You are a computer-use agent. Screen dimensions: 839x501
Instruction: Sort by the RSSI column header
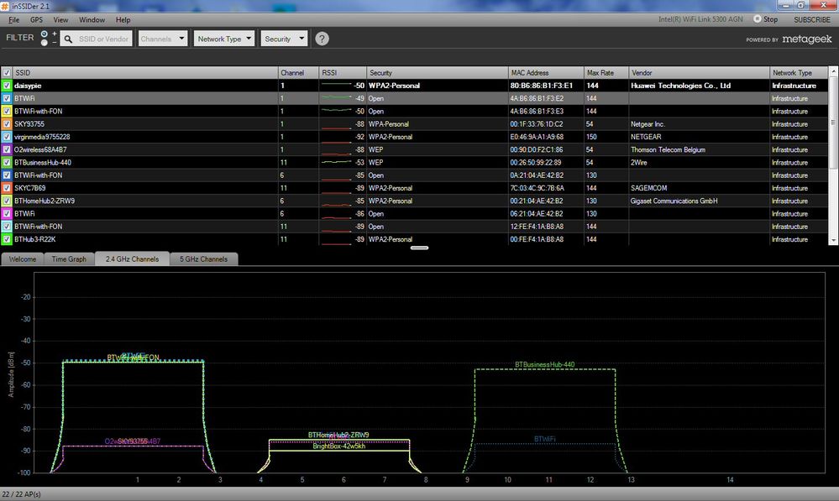[343, 73]
